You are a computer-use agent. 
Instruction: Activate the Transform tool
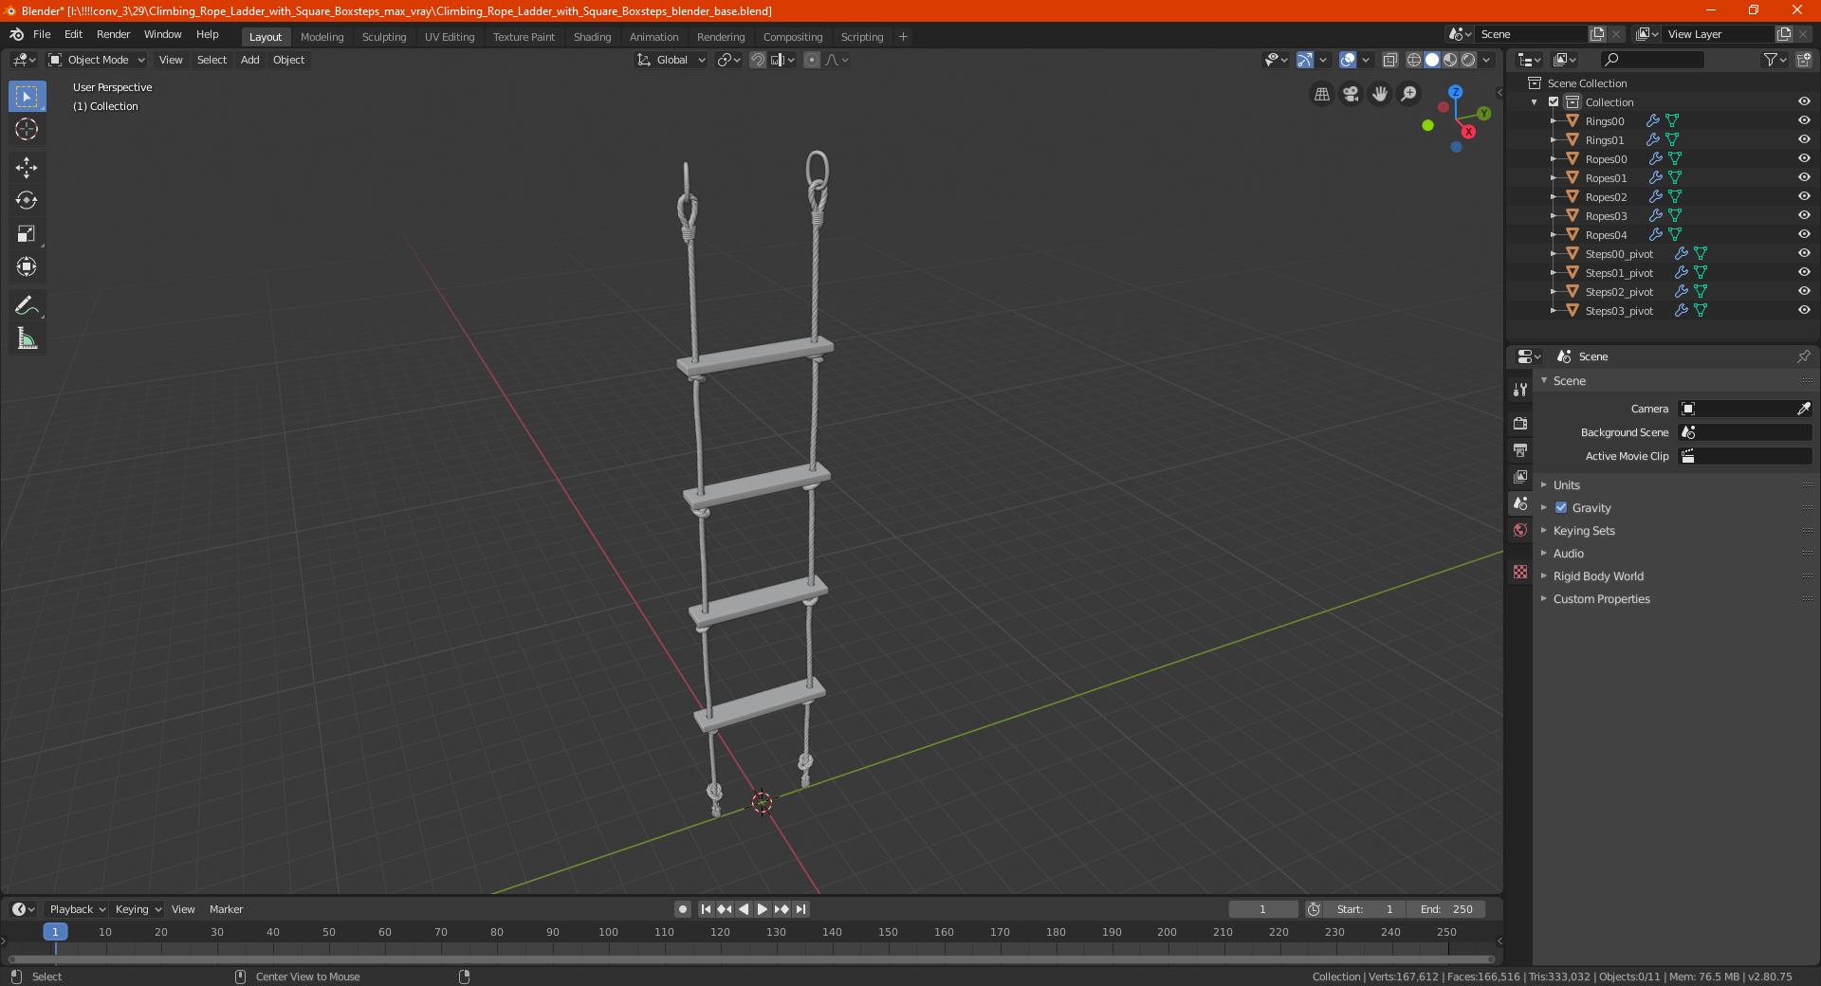[x=27, y=266]
